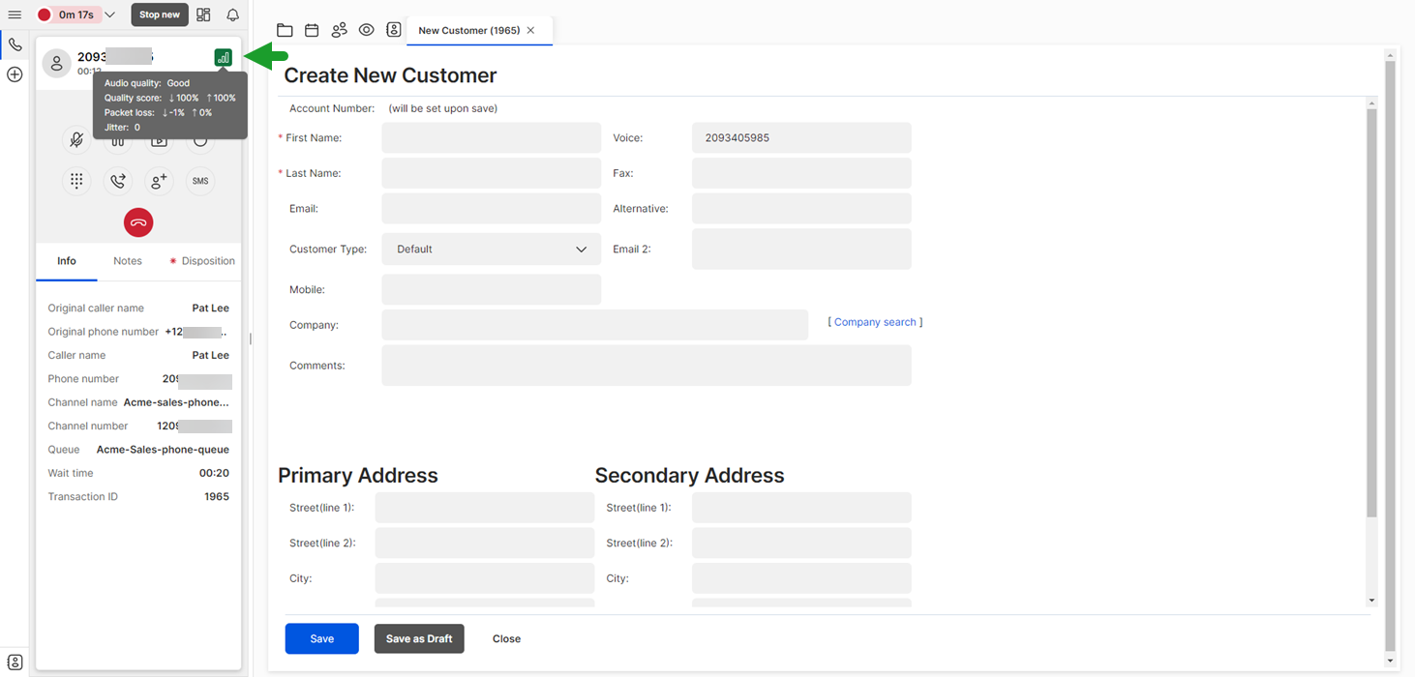The height and width of the screenshot is (677, 1415).
Task: Click the Transaction ID value 1965
Action: (217, 497)
